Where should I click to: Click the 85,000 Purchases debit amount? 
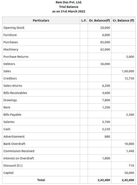[105, 42]
